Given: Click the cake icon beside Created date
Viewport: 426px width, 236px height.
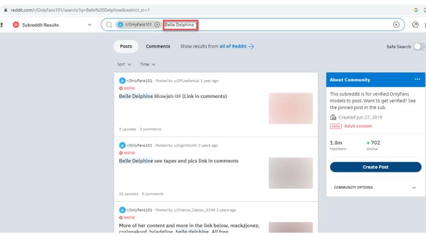Looking at the screenshot, I should point(333,118).
